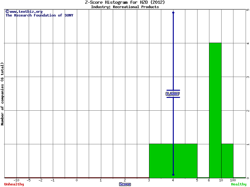This screenshot has width=250, height=187.
Task: Click the tall green bar between 6 and 10
Action: point(215,110)
